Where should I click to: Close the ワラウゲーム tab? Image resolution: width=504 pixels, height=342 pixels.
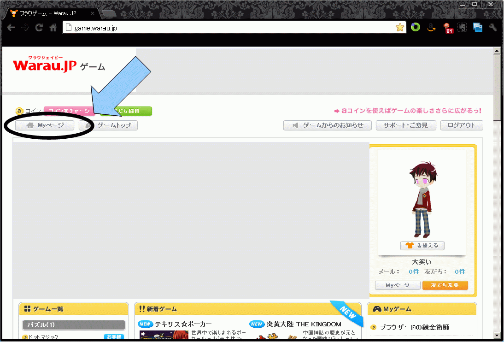point(92,13)
